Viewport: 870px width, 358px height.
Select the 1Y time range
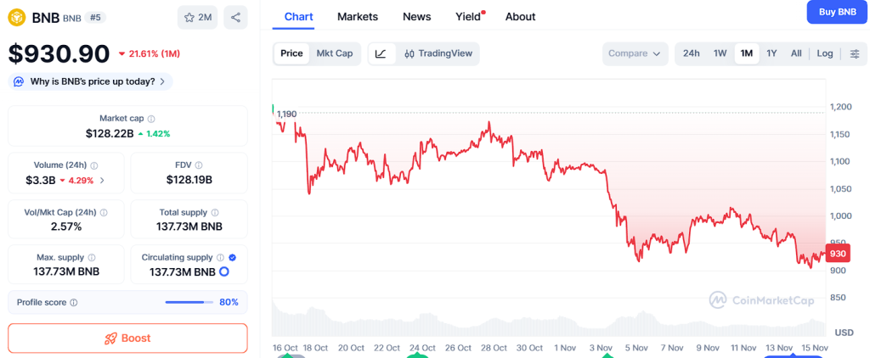coord(771,53)
